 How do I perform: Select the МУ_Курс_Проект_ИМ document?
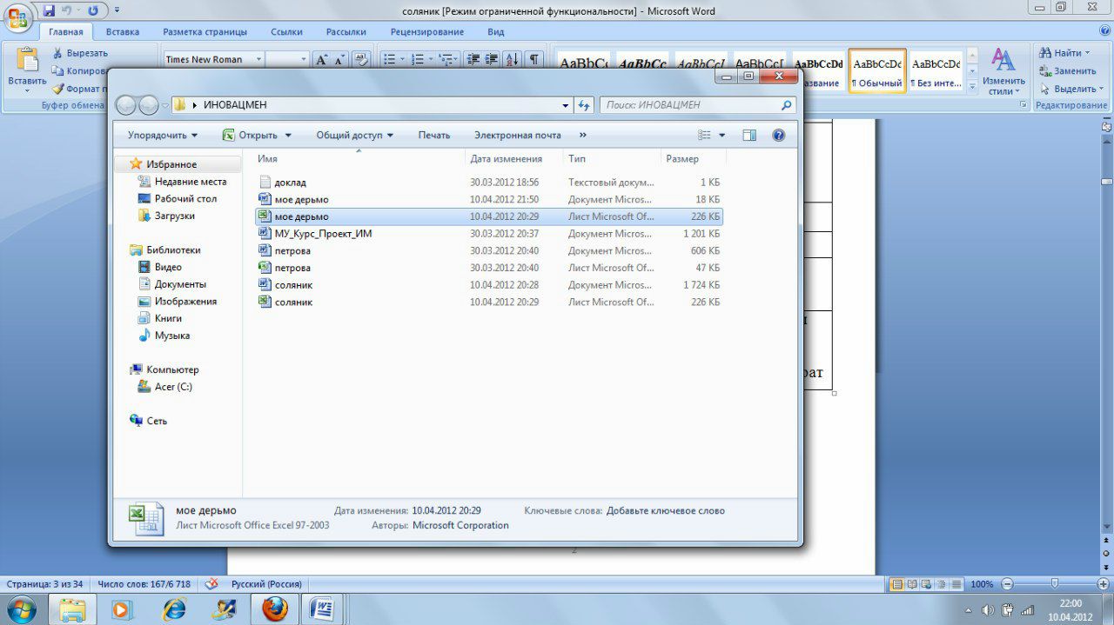point(489,234)
